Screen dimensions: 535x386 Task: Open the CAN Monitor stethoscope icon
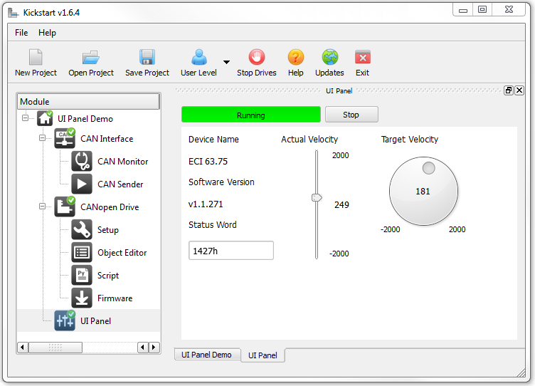82,161
